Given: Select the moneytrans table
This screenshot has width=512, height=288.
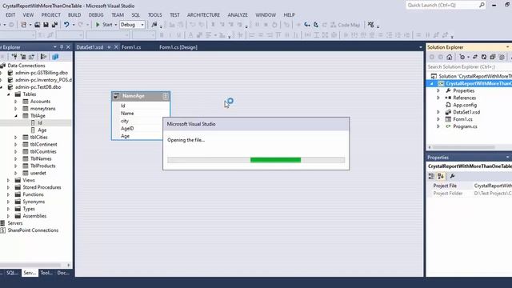Looking at the screenshot, I should 42,109.
